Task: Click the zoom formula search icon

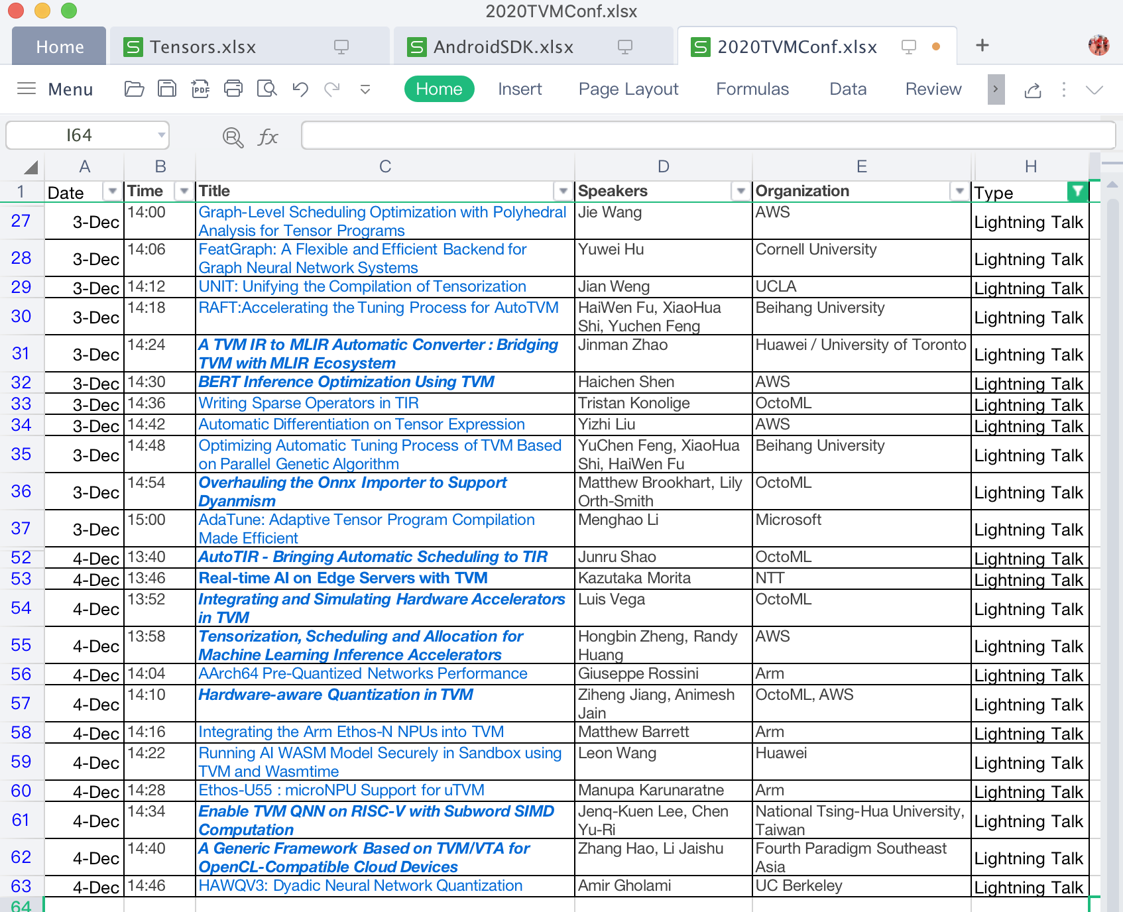Action: [x=233, y=137]
